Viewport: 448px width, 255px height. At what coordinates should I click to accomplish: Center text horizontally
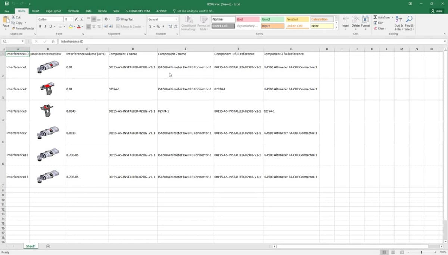pyautogui.click(x=94, y=27)
